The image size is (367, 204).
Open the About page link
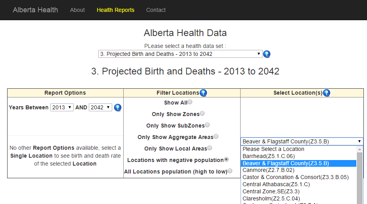[x=77, y=10]
